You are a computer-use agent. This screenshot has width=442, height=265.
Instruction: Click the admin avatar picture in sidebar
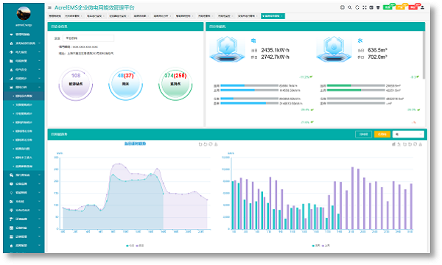tap(24, 13)
